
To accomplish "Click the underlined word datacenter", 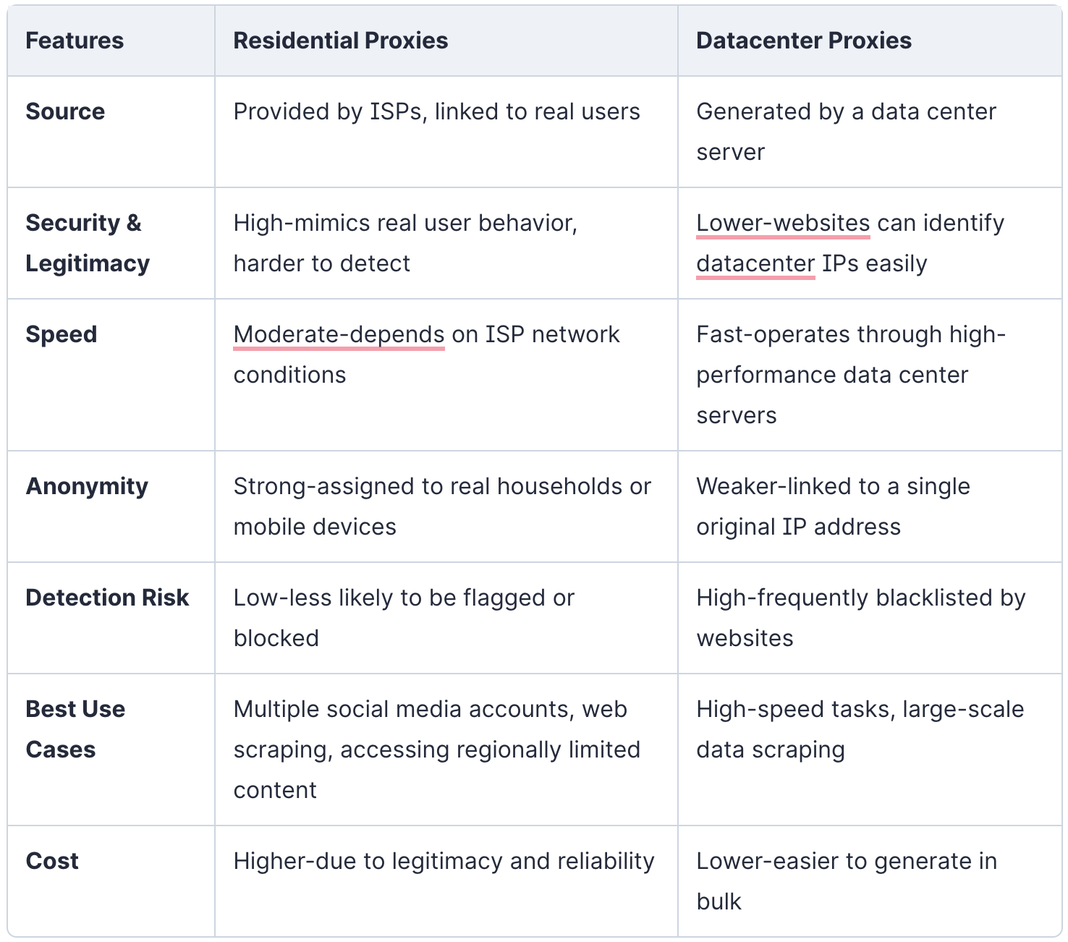I will 755,263.
